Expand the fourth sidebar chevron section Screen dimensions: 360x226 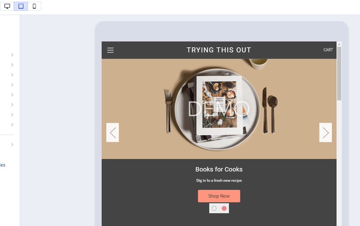pos(12,85)
